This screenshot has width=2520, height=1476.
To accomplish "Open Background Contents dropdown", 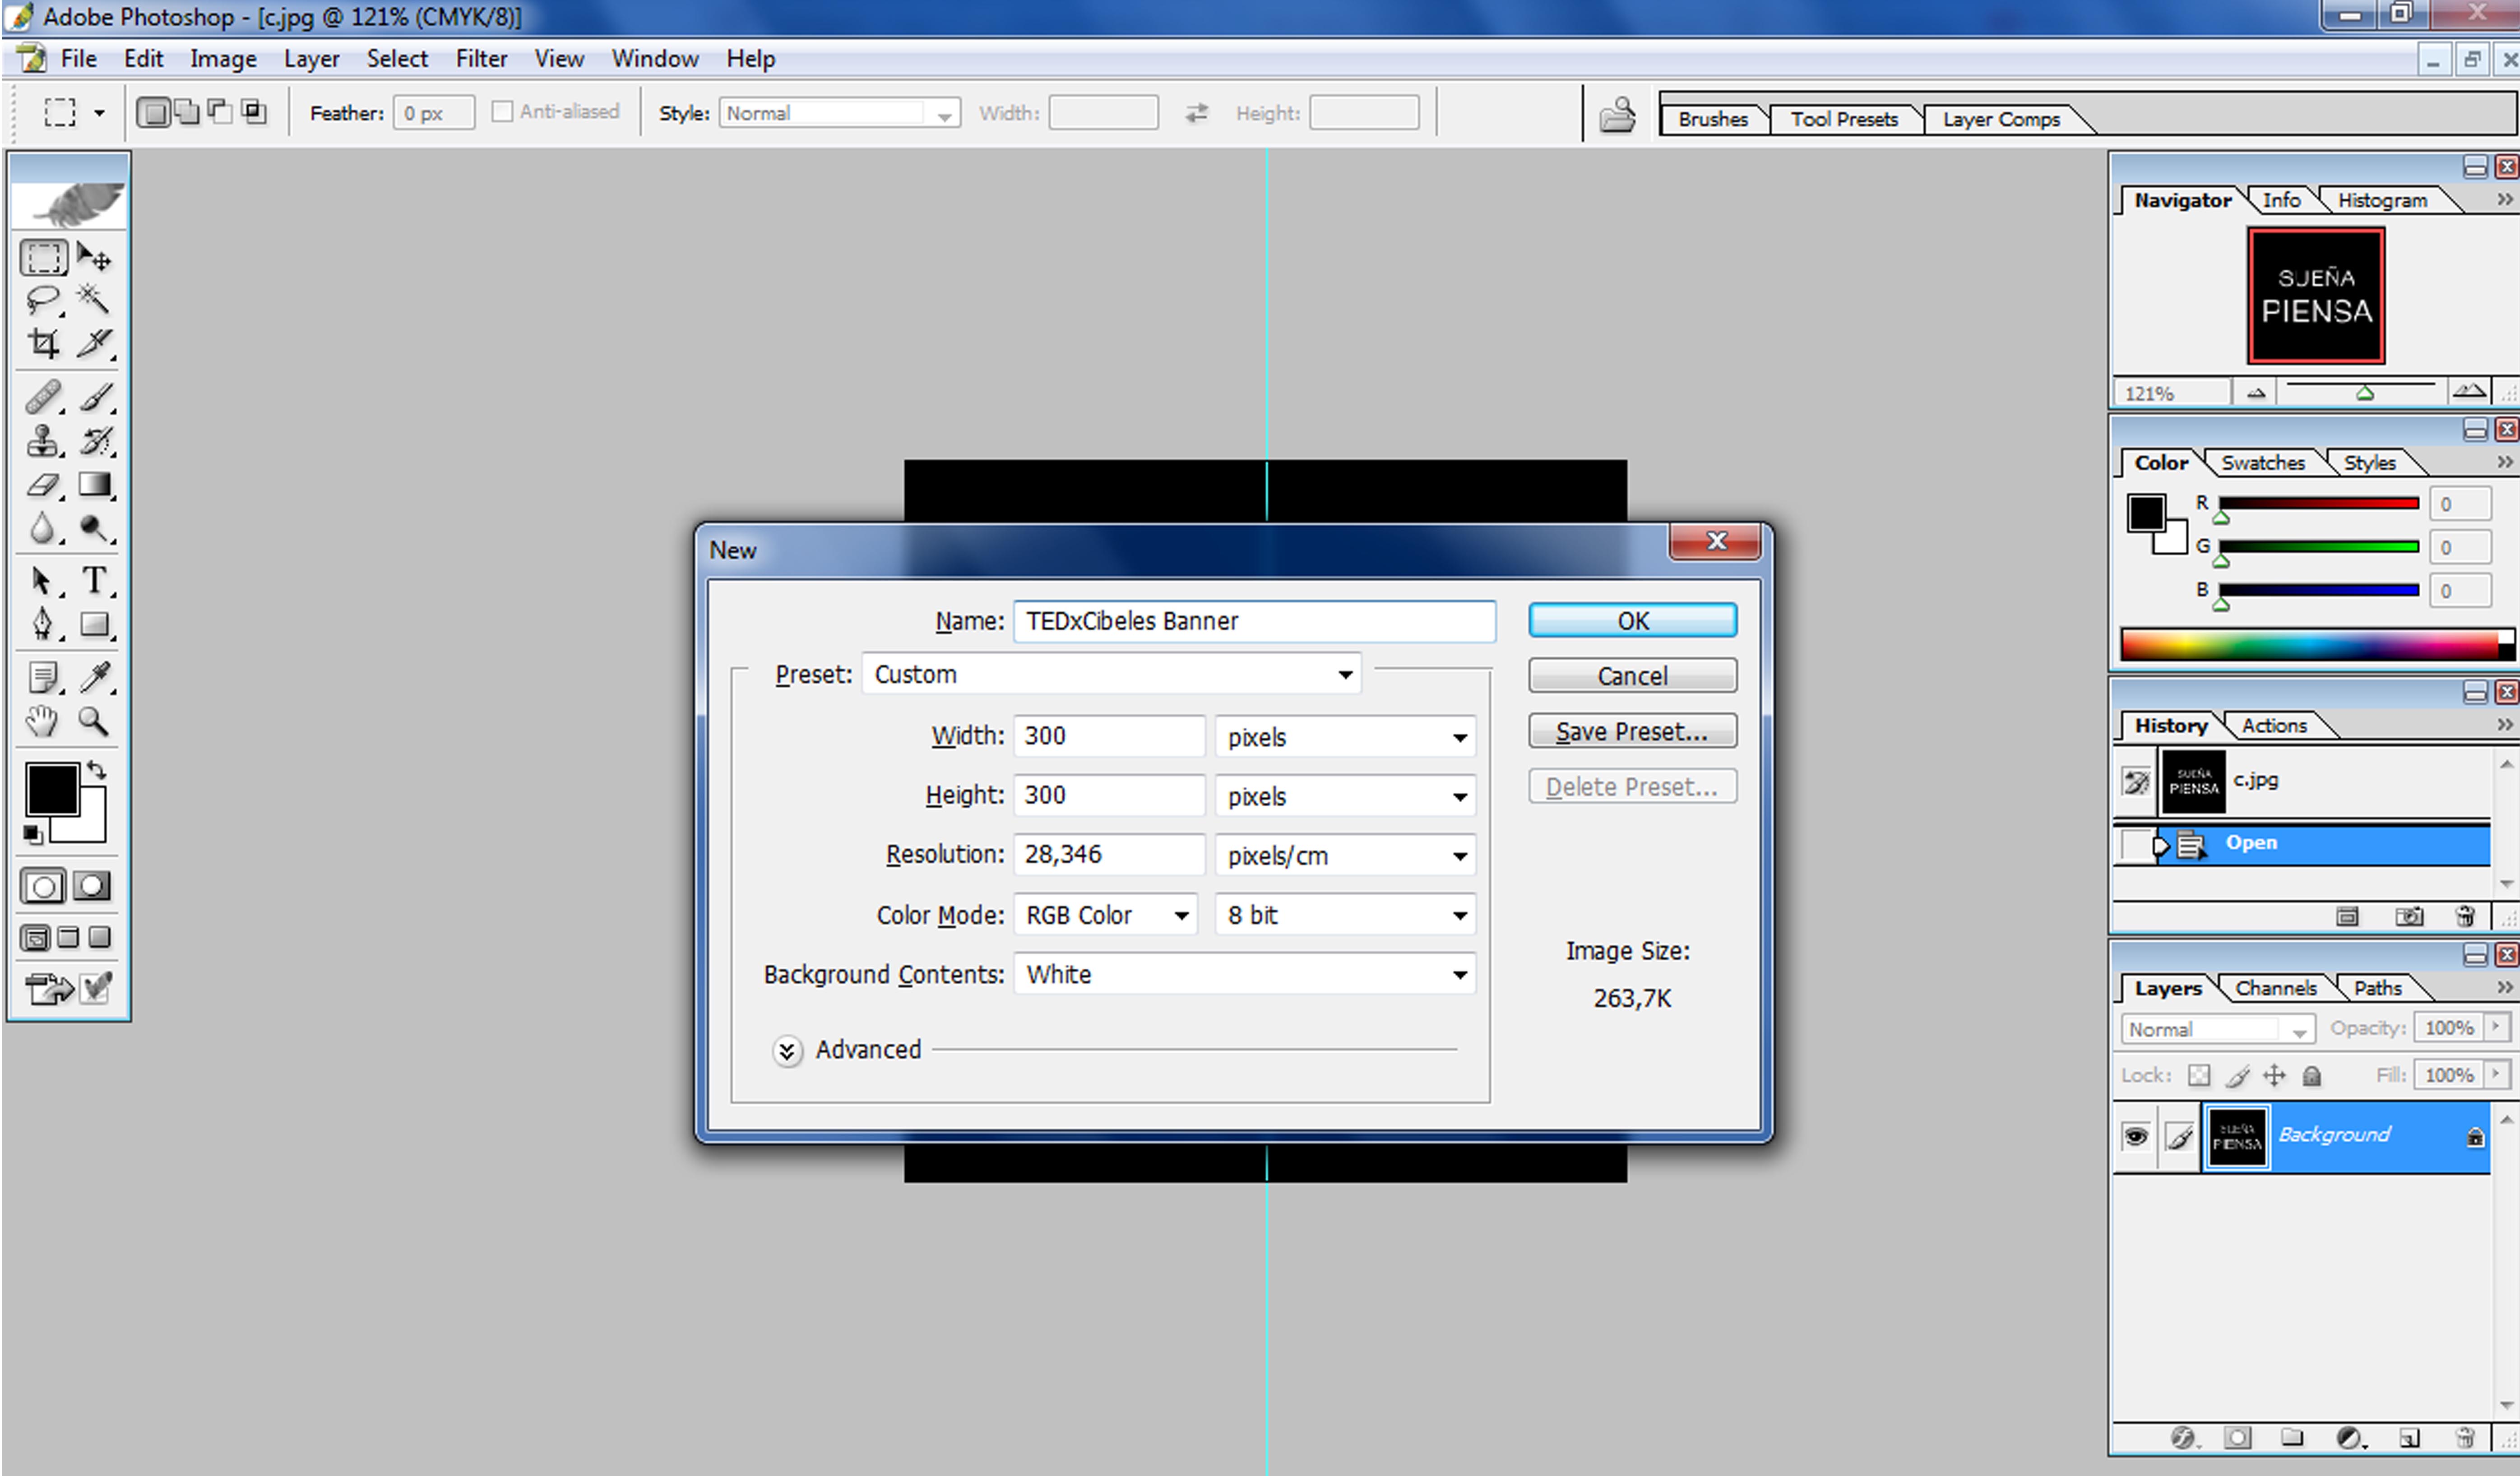I will coord(1244,974).
